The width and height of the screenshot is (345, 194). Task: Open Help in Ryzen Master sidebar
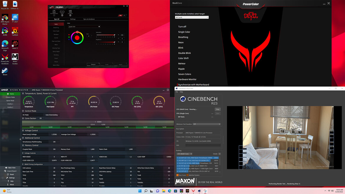click(x=10, y=181)
